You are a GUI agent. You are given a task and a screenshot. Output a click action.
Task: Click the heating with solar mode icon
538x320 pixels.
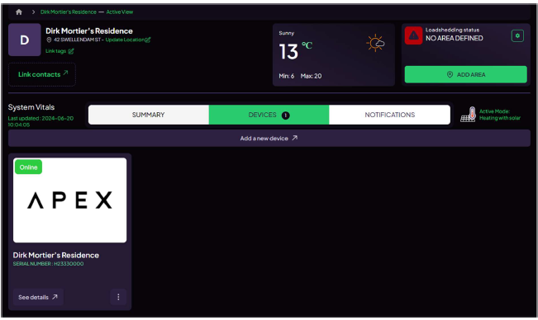pos(468,115)
